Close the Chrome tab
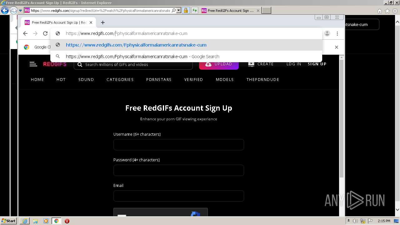This screenshot has height=225, width=400. pos(91,22)
